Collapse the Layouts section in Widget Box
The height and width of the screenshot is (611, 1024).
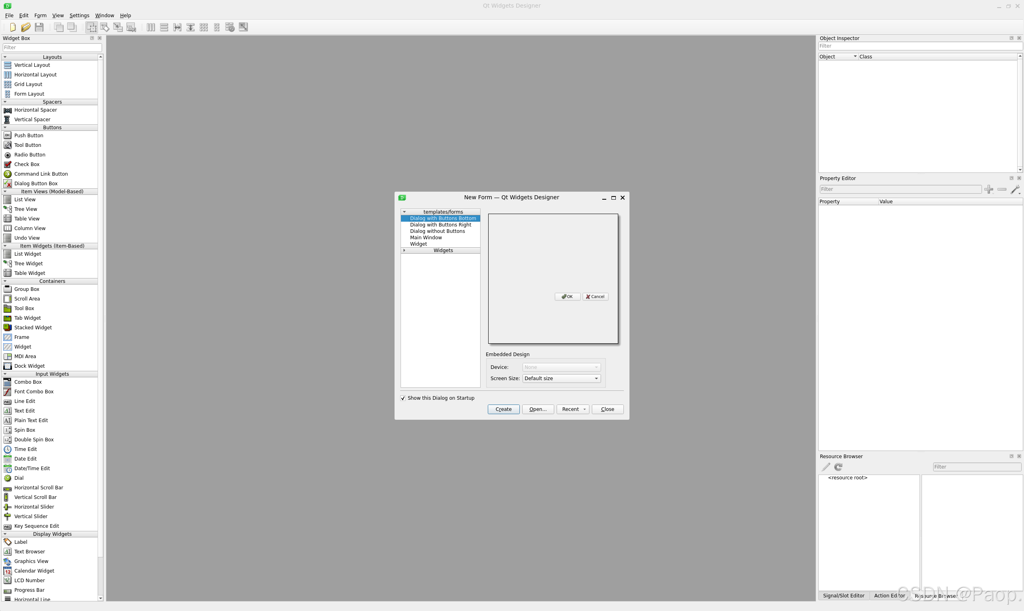pyautogui.click(x=5, y=57)
